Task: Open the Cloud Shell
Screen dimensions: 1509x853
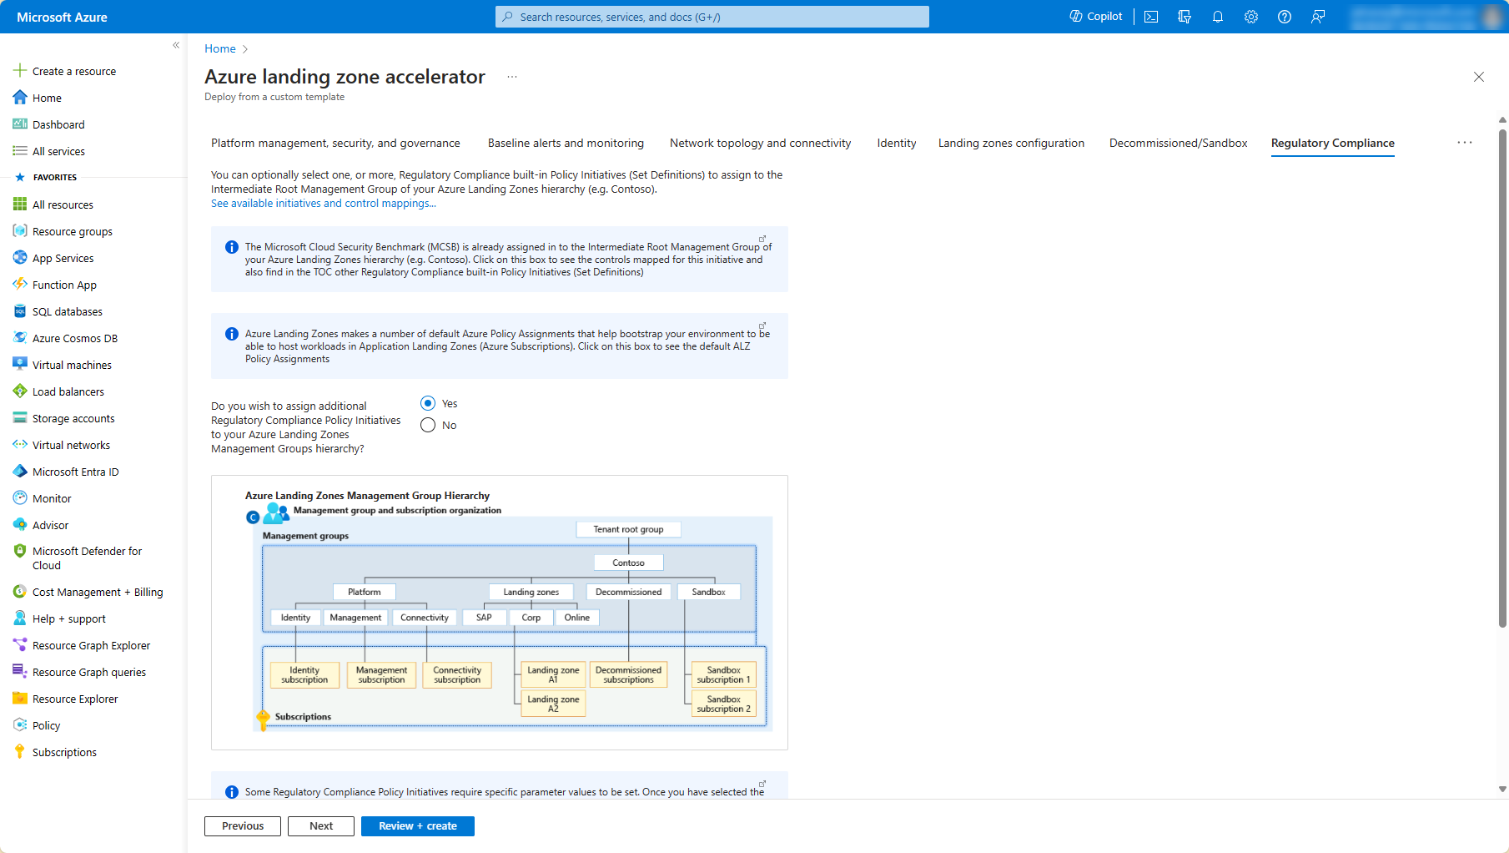Action: (1151, 16)
